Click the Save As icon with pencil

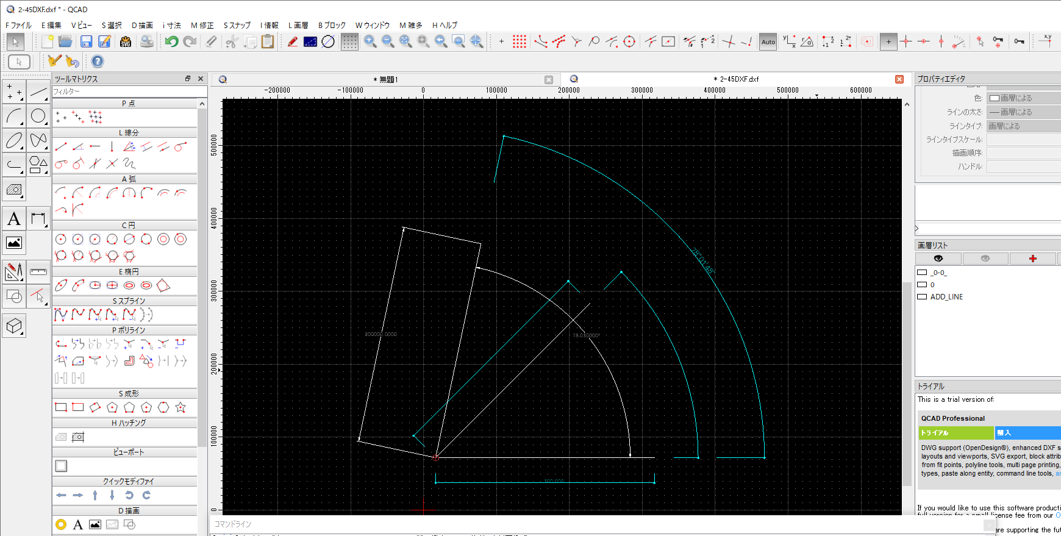(x=105, y=41)
